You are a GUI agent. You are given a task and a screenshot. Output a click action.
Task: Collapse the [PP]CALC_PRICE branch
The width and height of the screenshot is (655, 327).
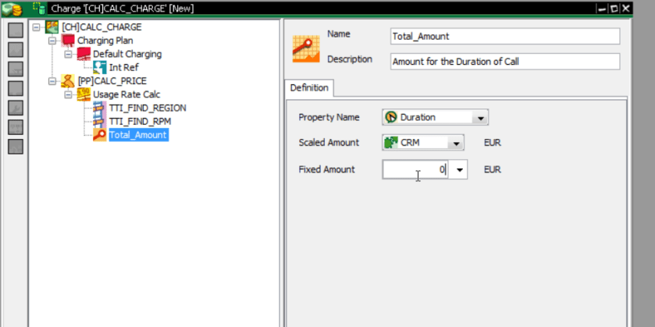52,81
